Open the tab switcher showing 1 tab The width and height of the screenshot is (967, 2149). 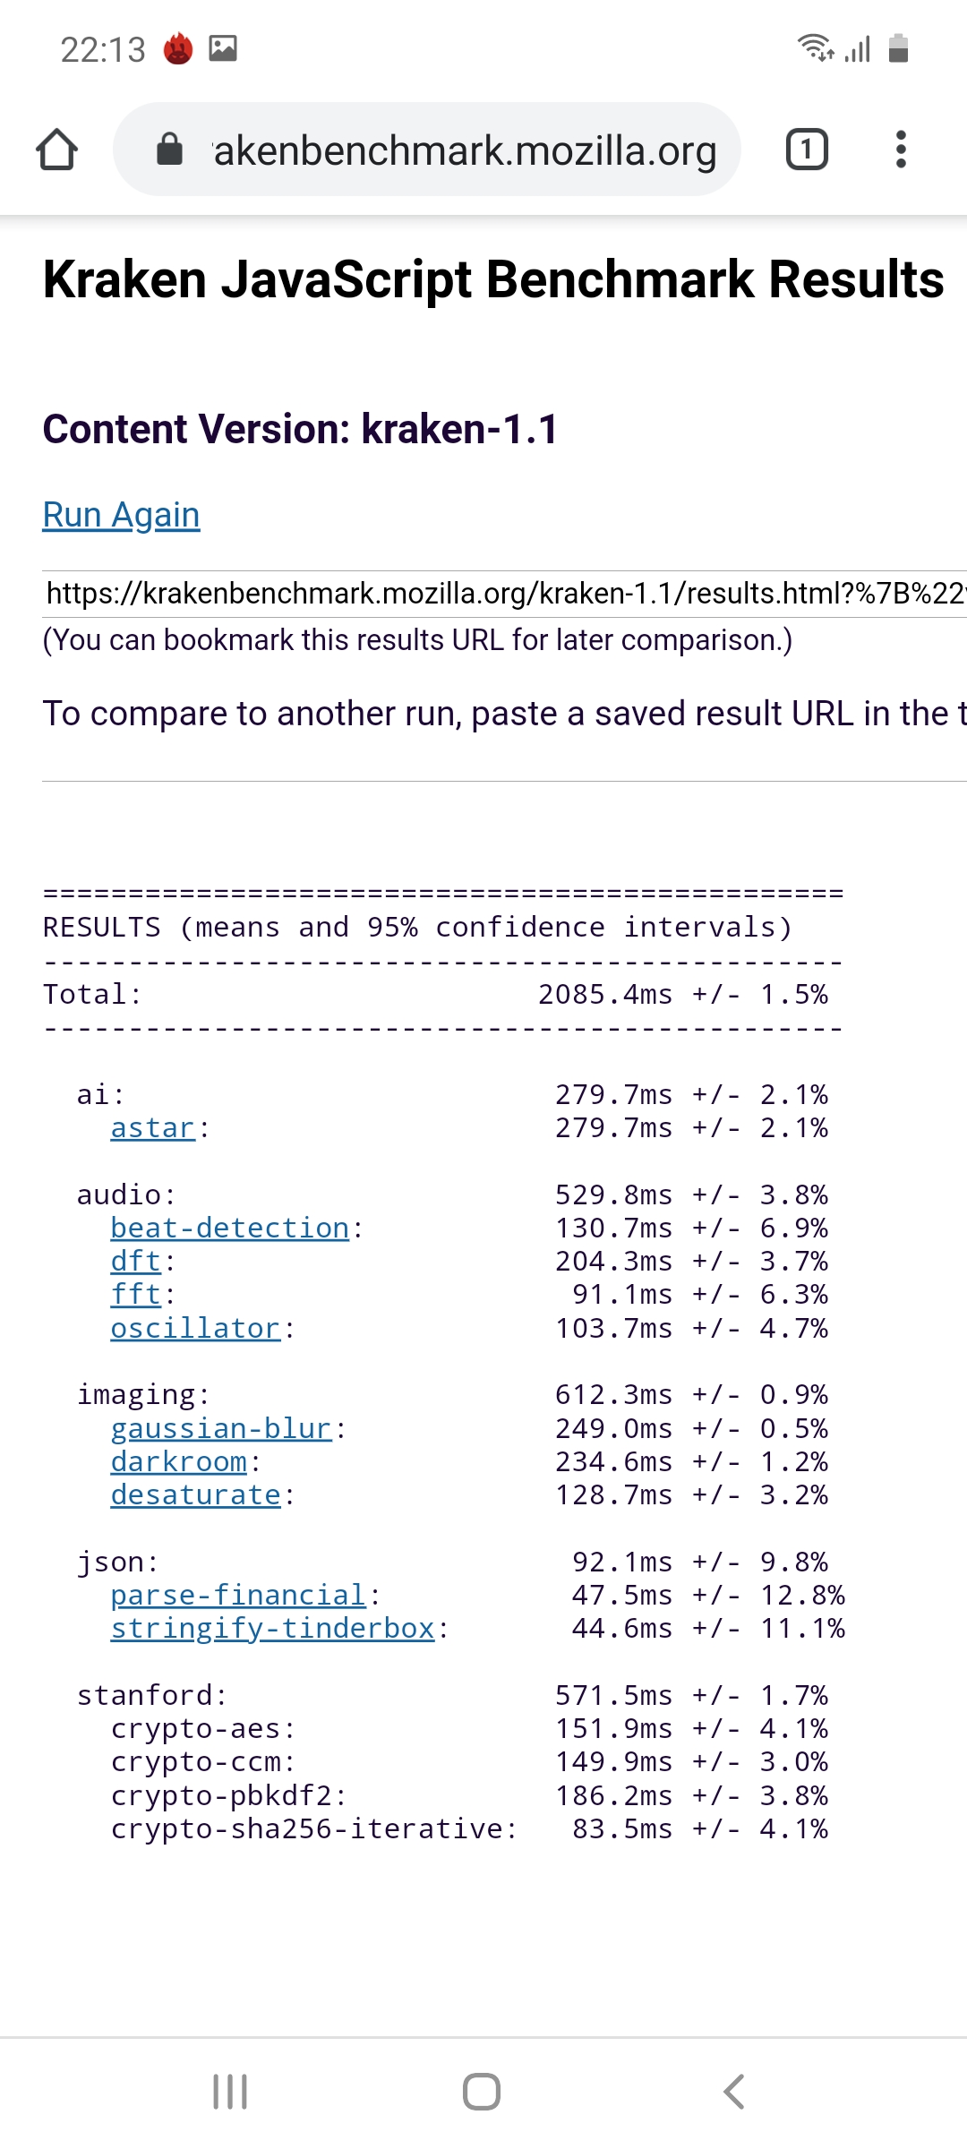(x=806, y=150)
